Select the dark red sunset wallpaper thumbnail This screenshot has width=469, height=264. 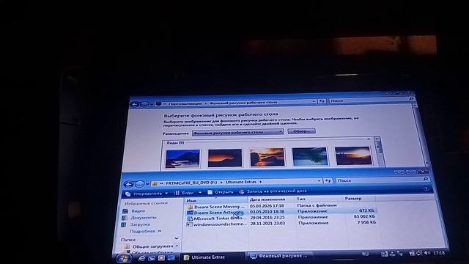coord(225,158)
